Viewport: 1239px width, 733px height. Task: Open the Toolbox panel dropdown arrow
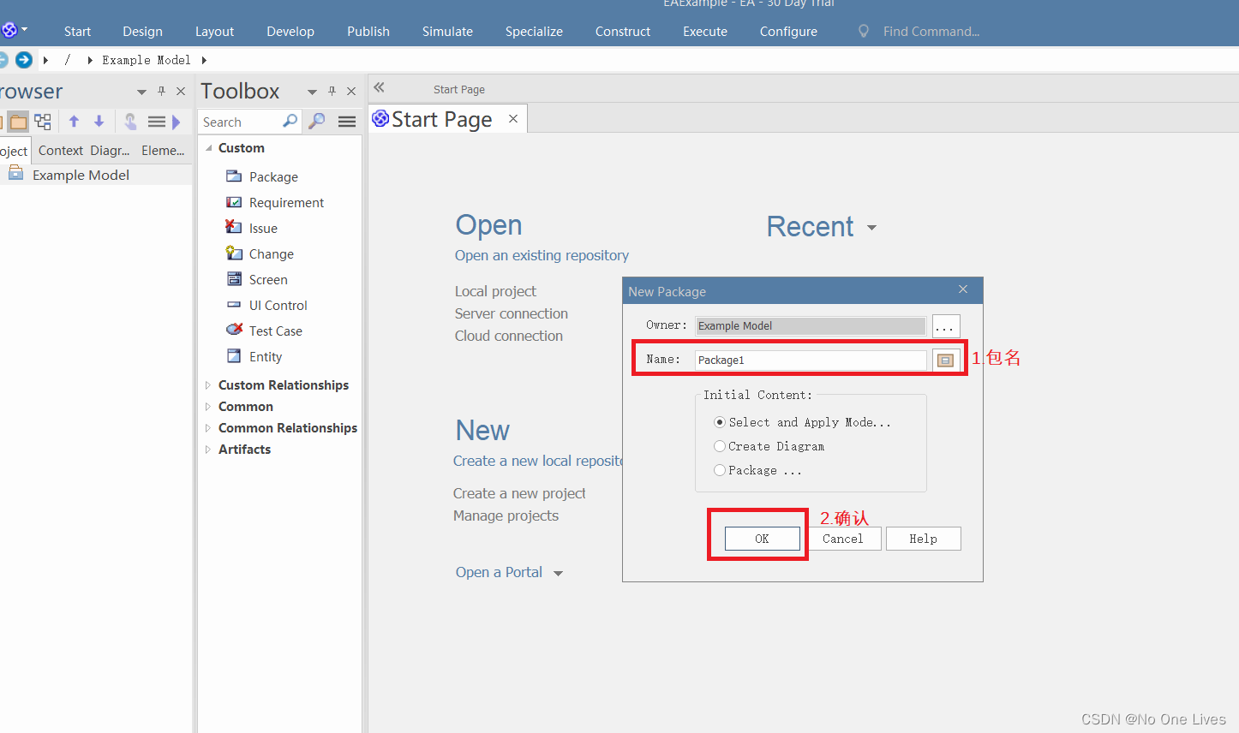click(312, 92)
